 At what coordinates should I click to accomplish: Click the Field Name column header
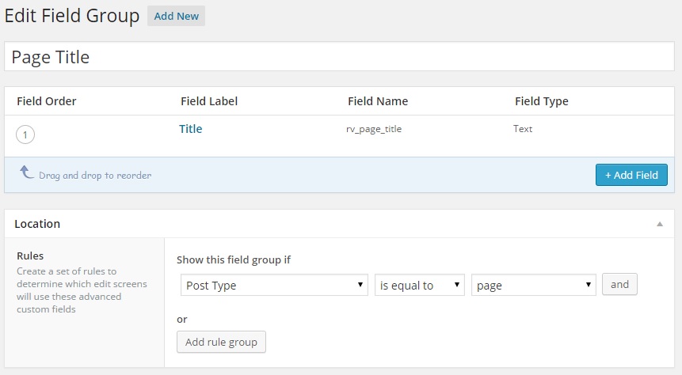378,101
